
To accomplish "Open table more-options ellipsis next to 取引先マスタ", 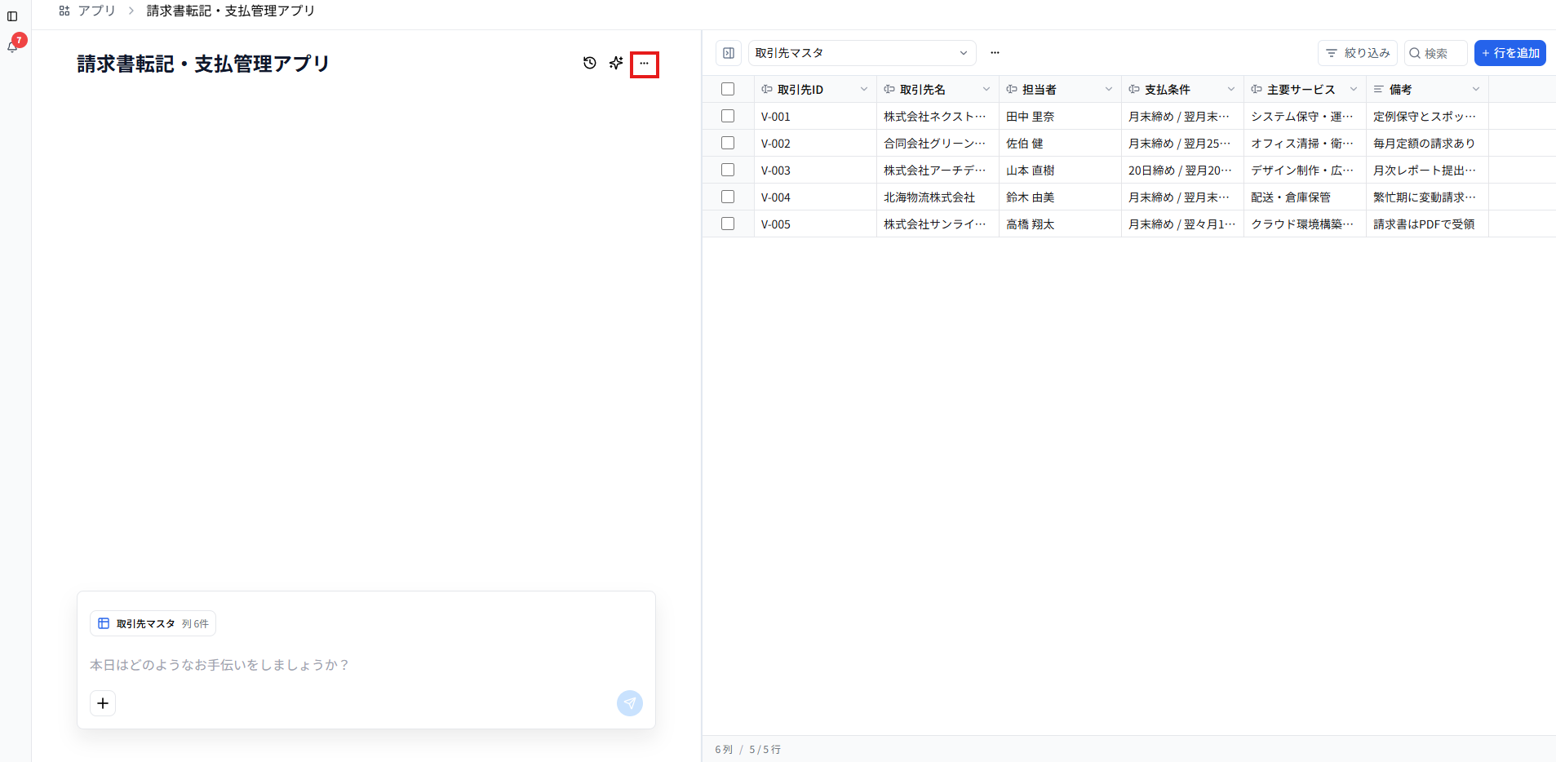I will [995, 53].
